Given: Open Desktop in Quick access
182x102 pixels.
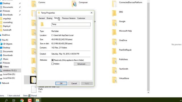Looking at the screenshot, I should click(7, 3).
